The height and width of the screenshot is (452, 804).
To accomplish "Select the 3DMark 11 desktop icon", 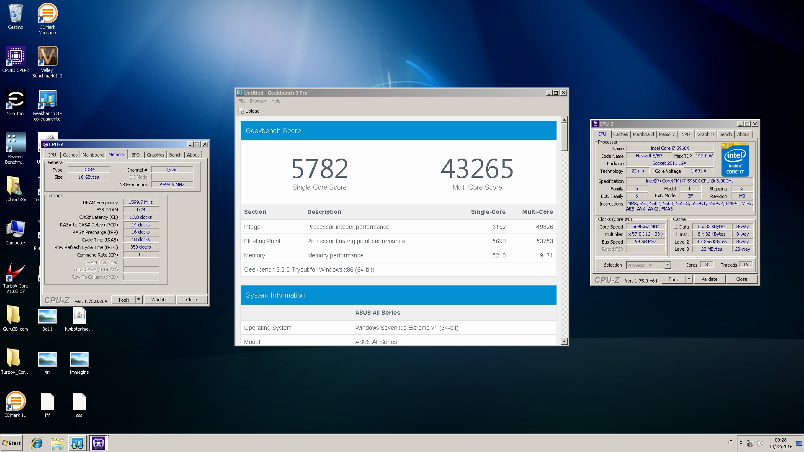I will click(x=15, y=405).
